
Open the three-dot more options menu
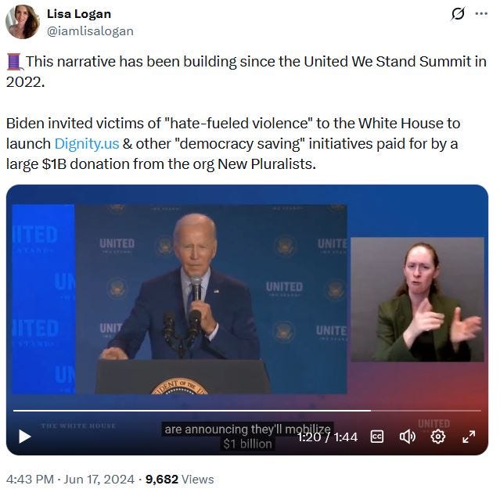click(481, 14)
